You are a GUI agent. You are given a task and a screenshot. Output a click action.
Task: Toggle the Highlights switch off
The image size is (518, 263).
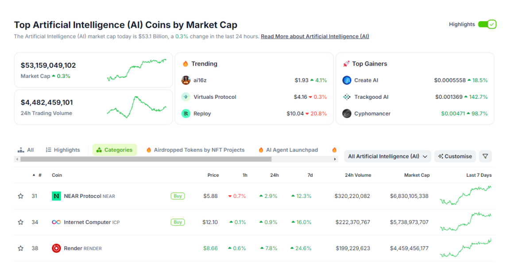(487, 24)
